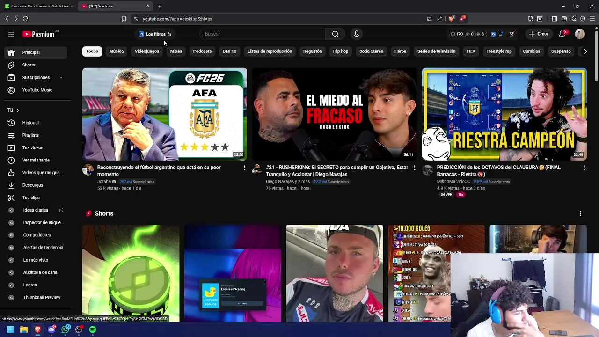Open Ver más tarde in the sidebar
599x337 pixels.
click(36, 160)
